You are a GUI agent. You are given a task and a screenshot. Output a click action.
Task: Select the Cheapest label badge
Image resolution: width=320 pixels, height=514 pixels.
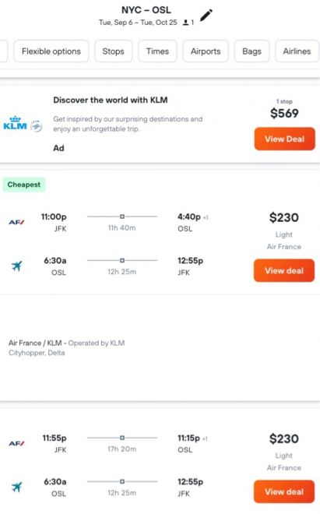(x=24, y=185)
